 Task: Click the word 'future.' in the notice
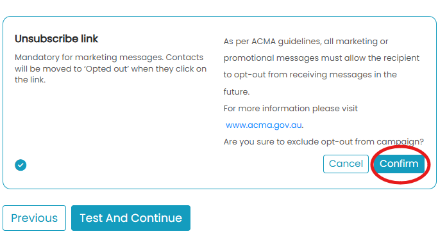[237, 92]
